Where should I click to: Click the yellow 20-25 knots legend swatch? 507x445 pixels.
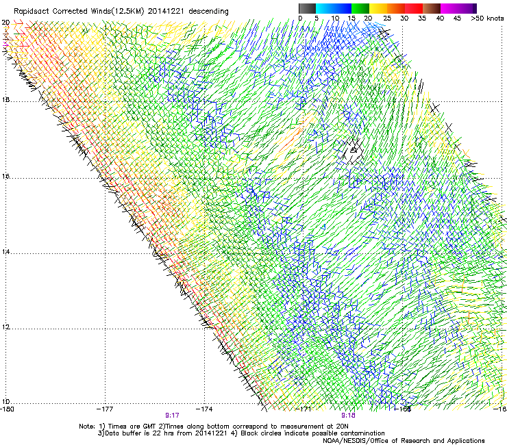378,8
